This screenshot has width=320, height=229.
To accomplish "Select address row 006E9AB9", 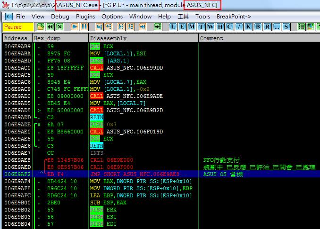I will 17,46.
